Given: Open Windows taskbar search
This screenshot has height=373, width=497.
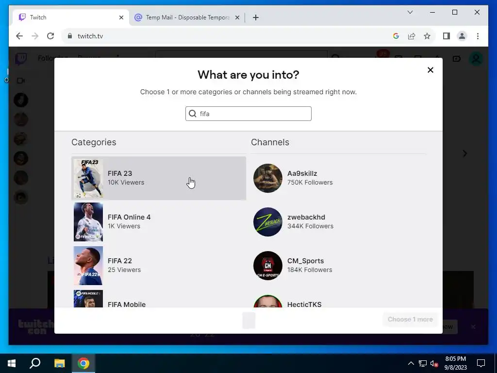Looking at the screenshot, I should click(x=35, y=363).
